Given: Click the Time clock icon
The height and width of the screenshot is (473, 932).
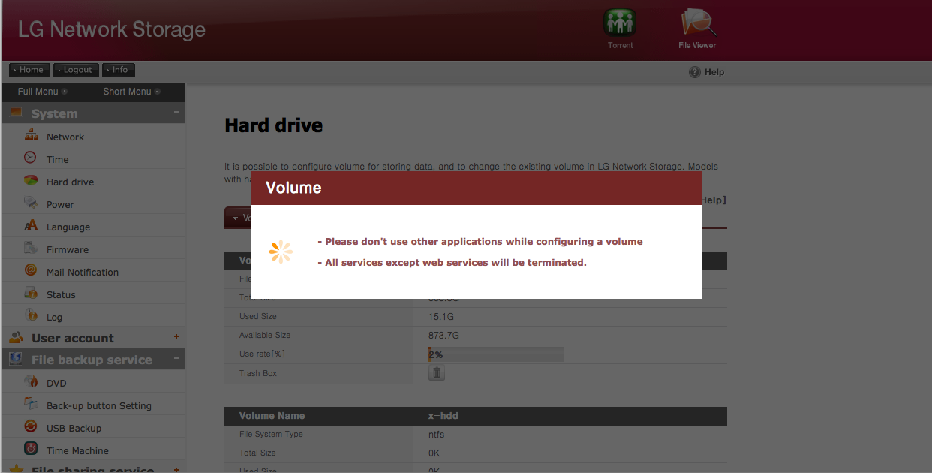Looking at the screenshot, I should [x=31, y=158].
